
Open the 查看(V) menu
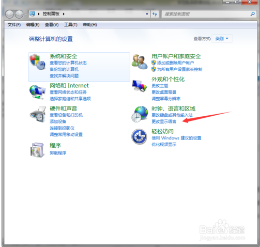coord(52,25)
